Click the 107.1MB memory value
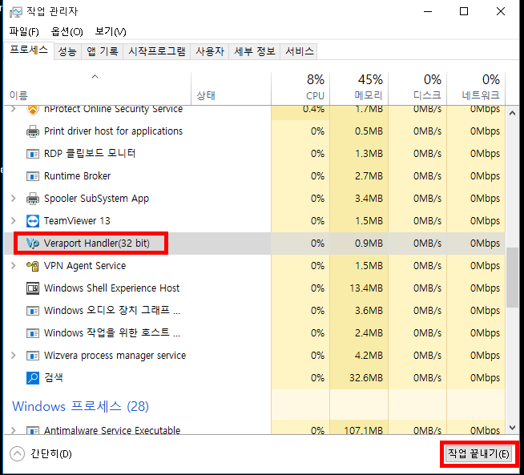The width and height of the screenshot is (524, 475). tap(363, 430)
